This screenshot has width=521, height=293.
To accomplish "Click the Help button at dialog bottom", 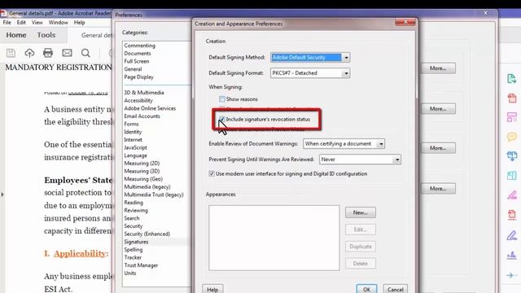I will click(x=212, y=289).
